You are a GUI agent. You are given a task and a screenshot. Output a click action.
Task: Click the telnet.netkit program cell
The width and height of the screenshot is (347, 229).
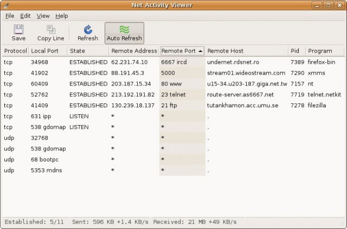tap(324, 95)
